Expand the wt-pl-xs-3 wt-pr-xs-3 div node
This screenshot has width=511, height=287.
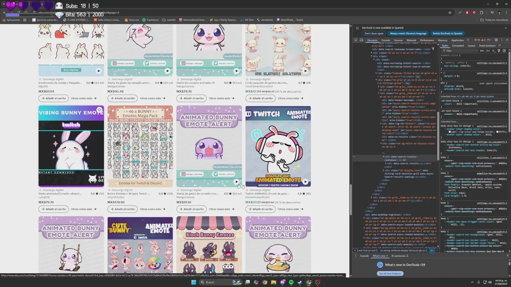[372, 53]
